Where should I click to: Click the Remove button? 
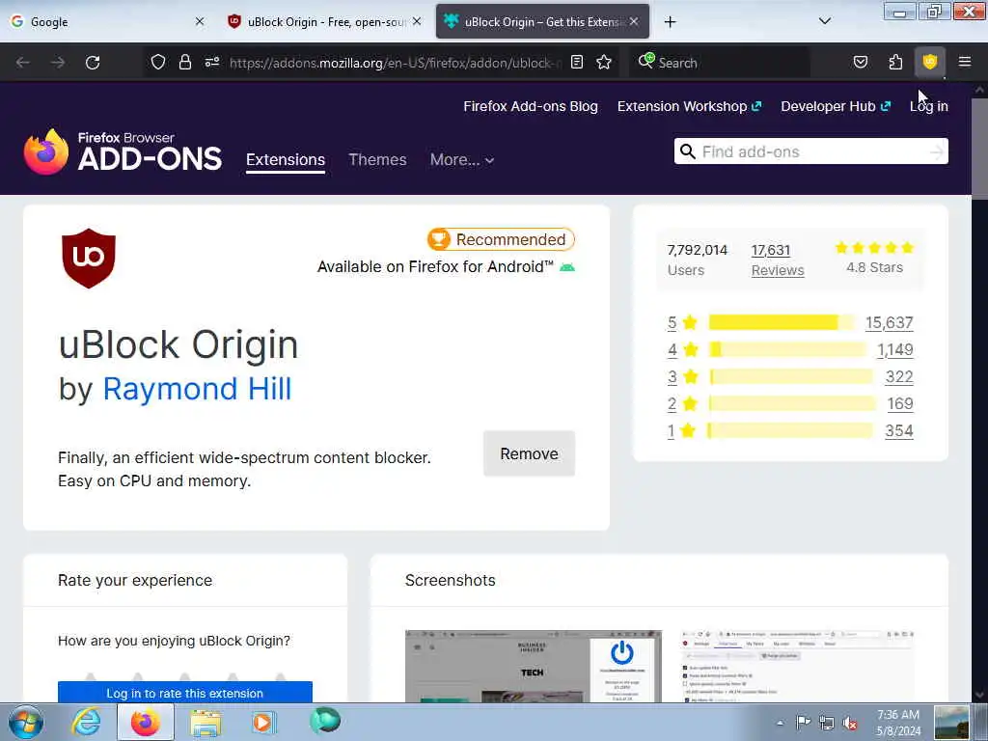click(x=529, y=453)
